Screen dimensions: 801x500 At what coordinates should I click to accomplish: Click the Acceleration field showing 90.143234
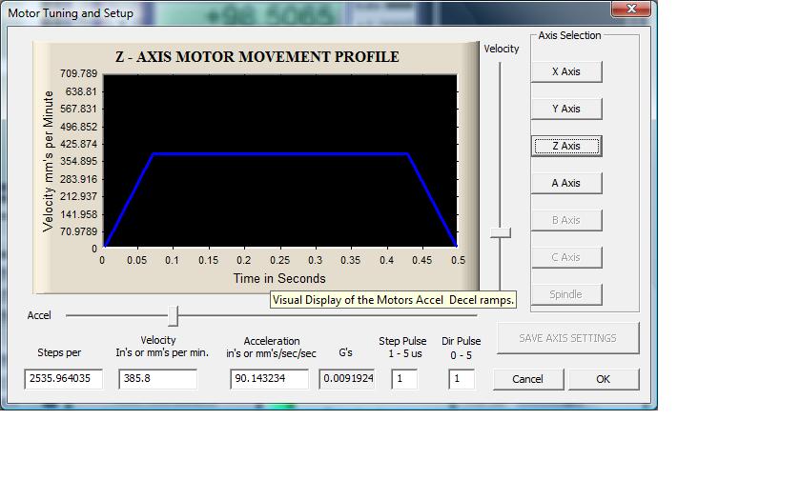pyautogui.click(x=269, y=379)
